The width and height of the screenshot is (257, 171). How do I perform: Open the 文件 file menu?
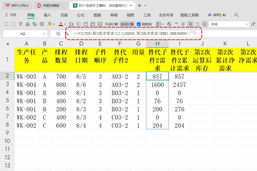point(11,15)
